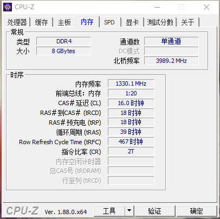Viewport: 220px width, 219px height.
Task: Confirm with the 确定 button
Action: pos(197,211)
